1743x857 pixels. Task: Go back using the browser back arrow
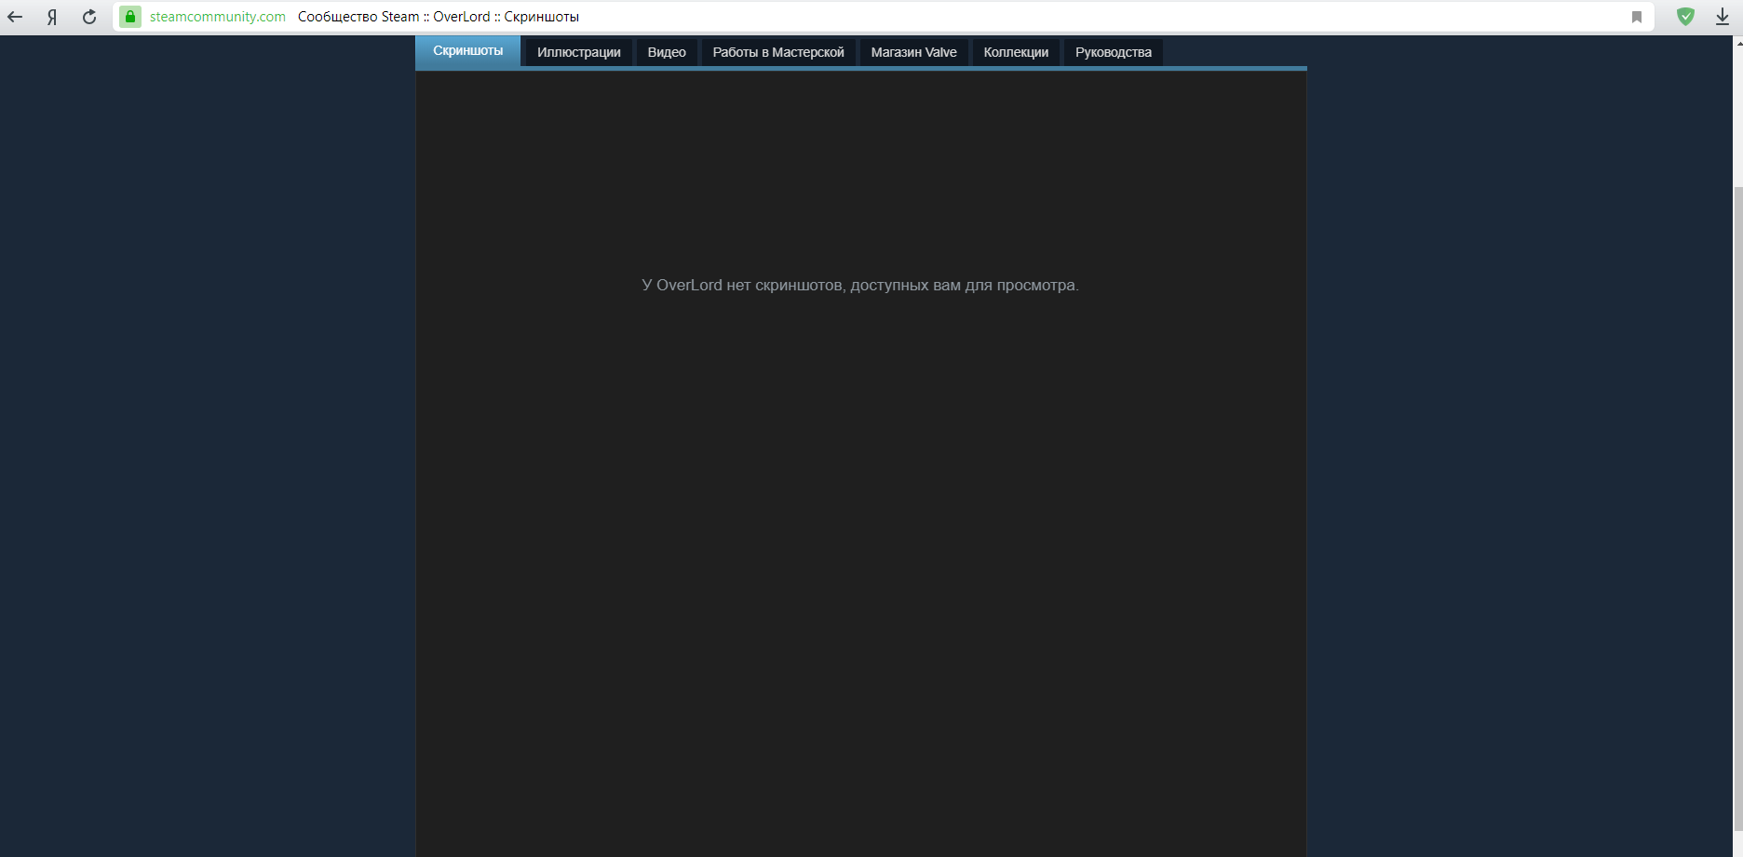[x=15, y=17]
